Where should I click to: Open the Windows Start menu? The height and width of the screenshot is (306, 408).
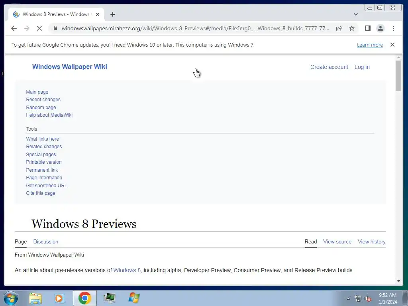tap(11, 298)
